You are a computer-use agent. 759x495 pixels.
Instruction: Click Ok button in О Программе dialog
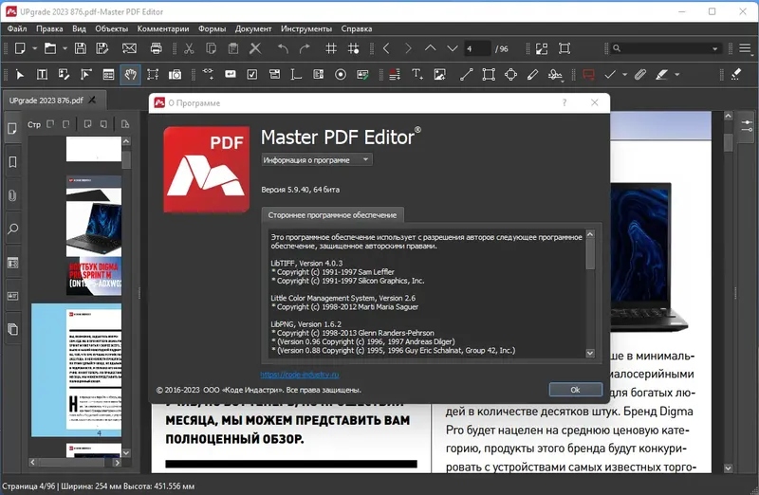pyautogui.click(x=575, y=390)
